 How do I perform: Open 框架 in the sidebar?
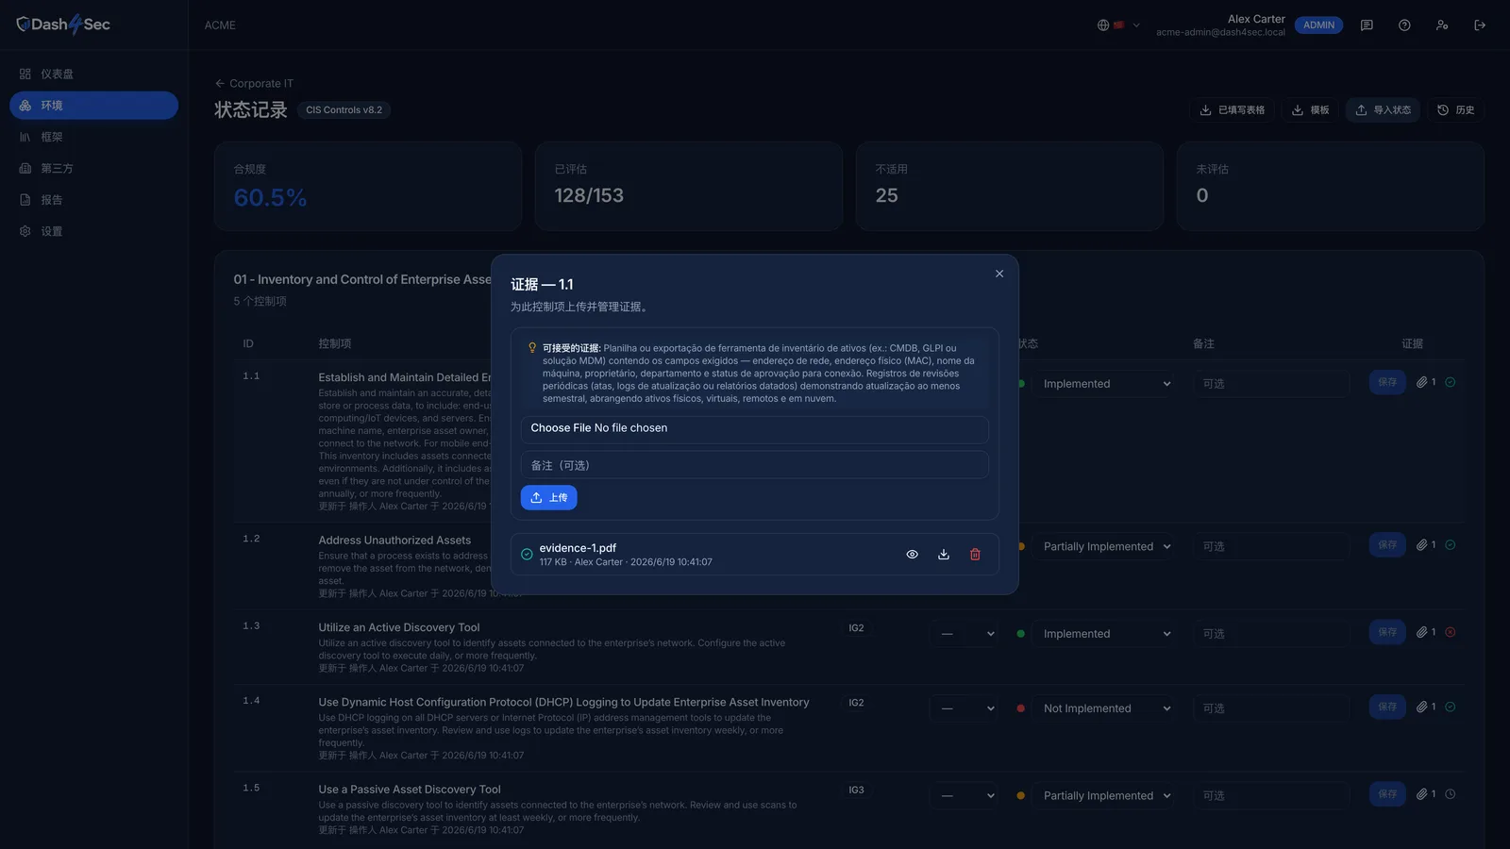click(x=93, y=137)
